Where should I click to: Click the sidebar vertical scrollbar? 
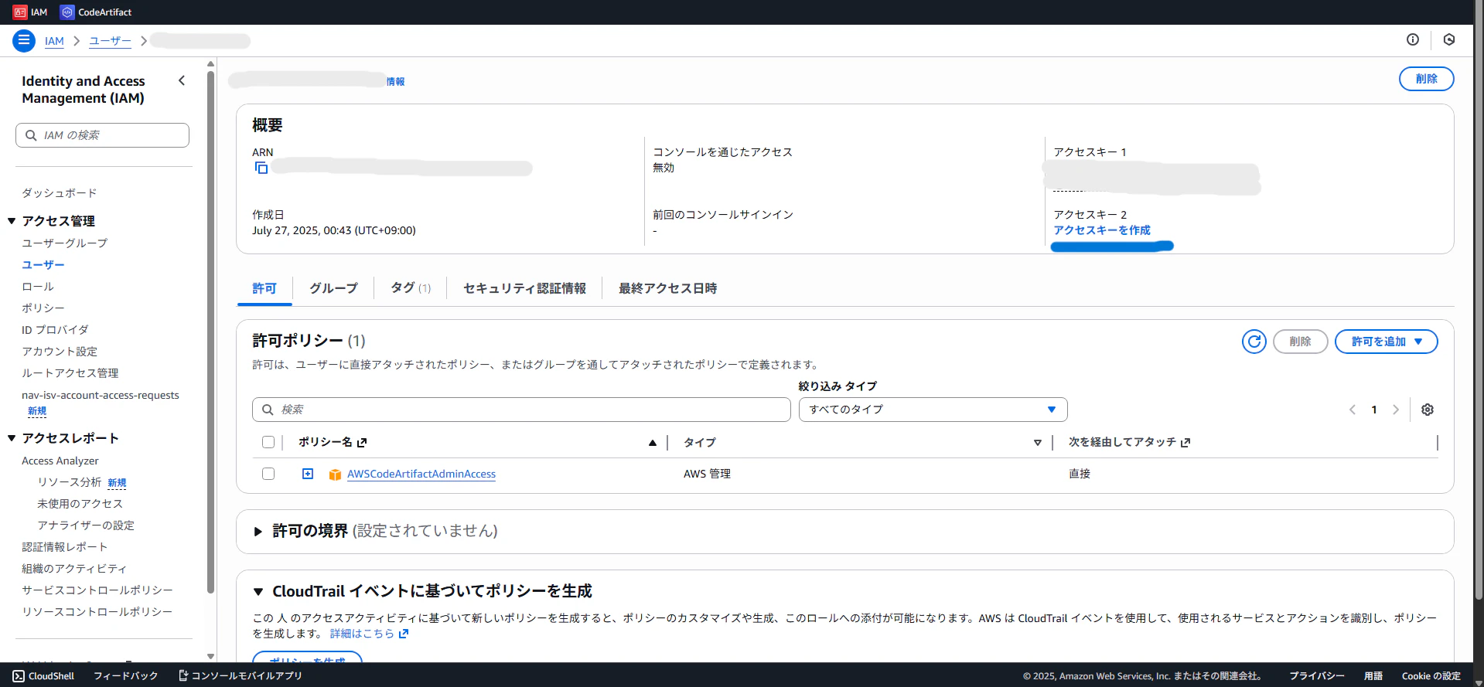coord(210,332)
